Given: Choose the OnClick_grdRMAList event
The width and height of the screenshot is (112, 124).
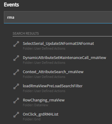Looking at the screenshot, I should coord(41,114).
